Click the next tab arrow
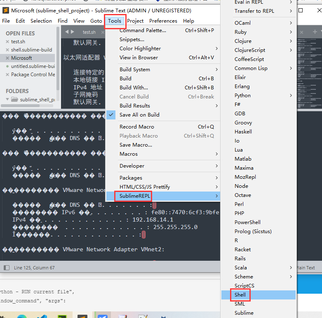The image size is (322, 318). (x=72, y=32)
